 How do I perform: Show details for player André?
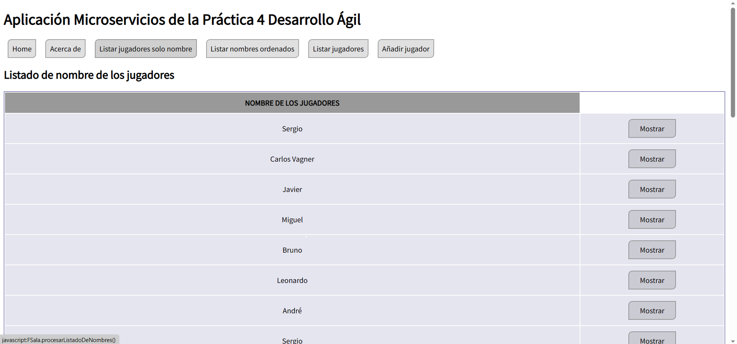tap(651, 310)
